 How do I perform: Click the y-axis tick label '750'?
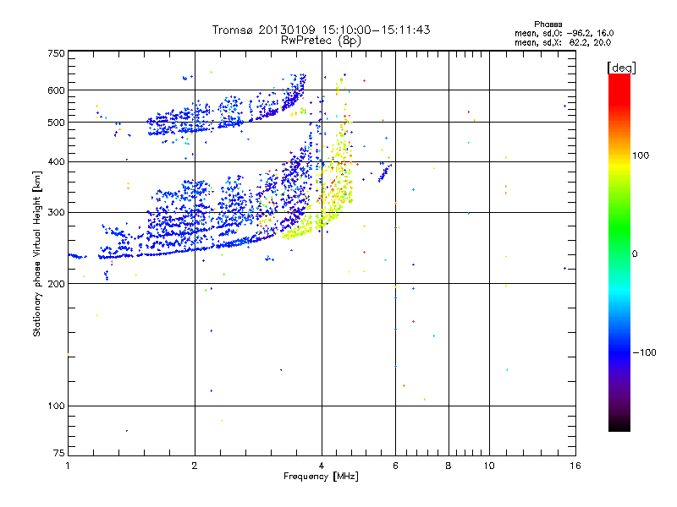[x=56, y=53]
